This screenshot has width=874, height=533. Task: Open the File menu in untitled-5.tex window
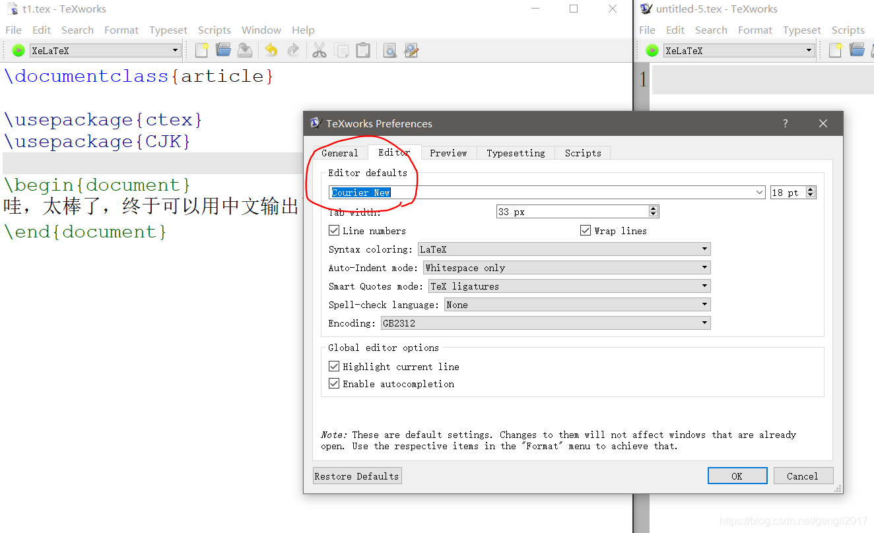point(647,30)
